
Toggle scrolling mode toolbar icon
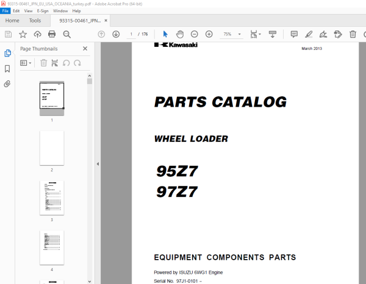[273, 34]
